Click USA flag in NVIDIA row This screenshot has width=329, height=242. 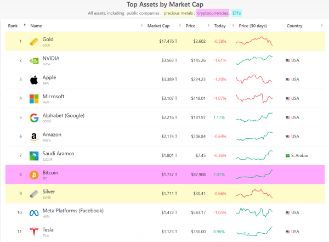point(287,60)
